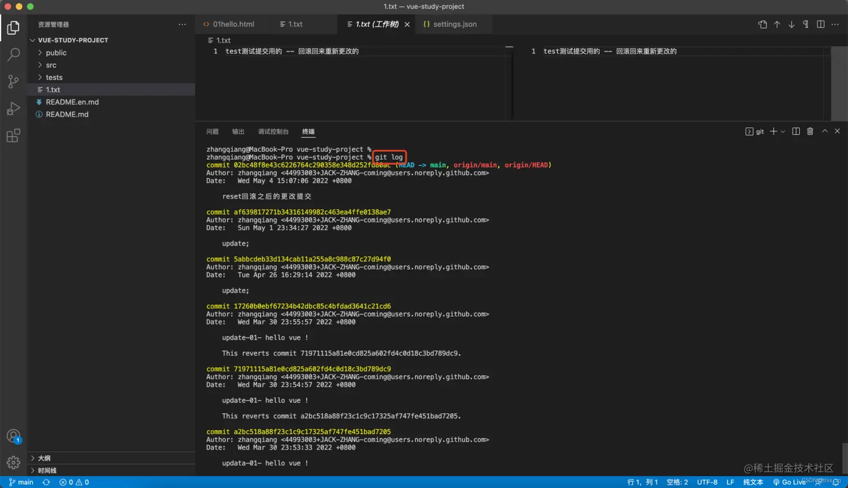Close the terminal panel
The width and height of the screenshot is (848, 488).
tap(837, 131)
